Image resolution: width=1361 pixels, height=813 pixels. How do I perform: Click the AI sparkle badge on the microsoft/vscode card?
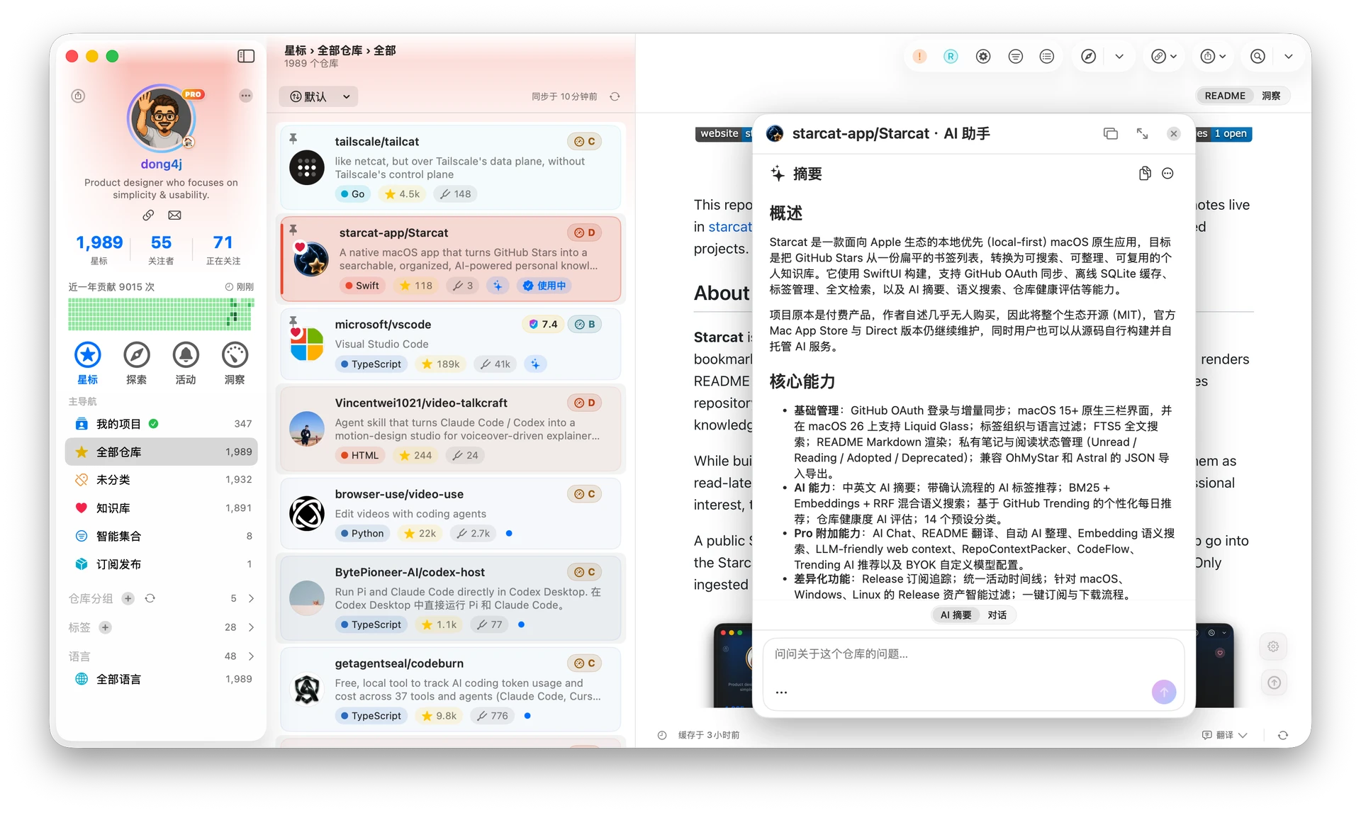tap(535, 364)
